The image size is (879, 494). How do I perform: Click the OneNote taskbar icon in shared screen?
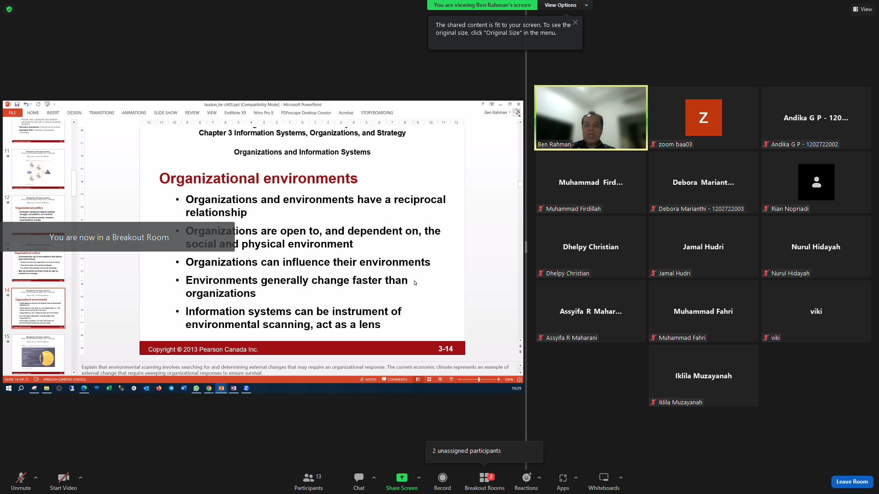[233, 388]
